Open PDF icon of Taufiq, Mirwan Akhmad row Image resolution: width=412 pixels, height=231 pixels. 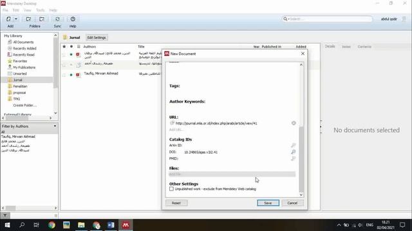click(x=78, y=75)
